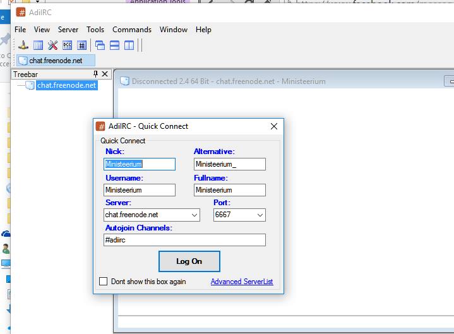The width and height of the screenshot is (454, 334).
Task: Check Dont show this box again
Action: pyautogui.click(x=103, y=282)
